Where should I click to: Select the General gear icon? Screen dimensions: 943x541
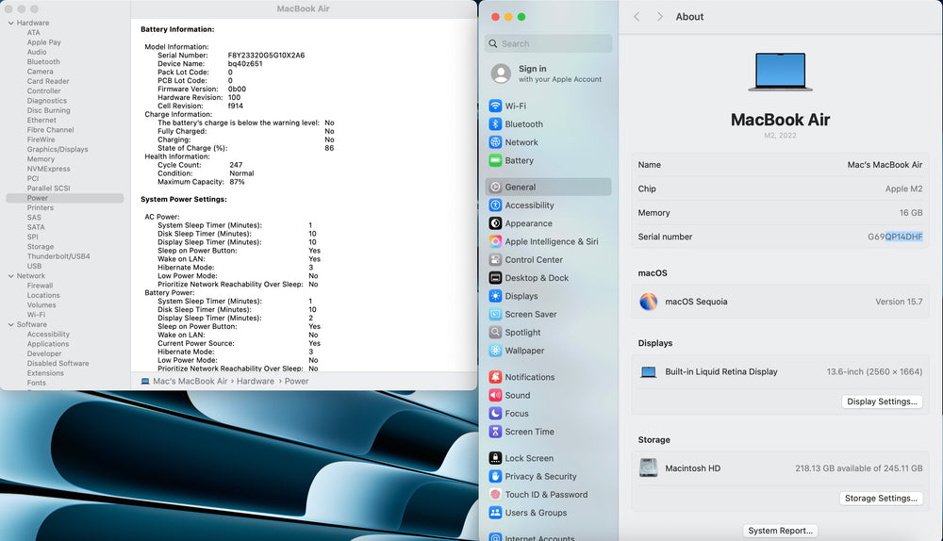tap(495, 187)
